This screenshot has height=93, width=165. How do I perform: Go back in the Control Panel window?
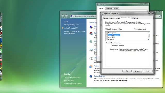tap(63, 16)
